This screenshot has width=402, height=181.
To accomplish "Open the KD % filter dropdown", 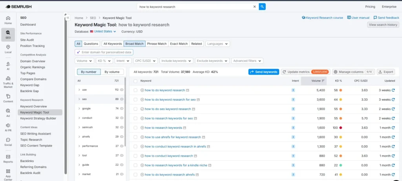I will click(104, 61).
